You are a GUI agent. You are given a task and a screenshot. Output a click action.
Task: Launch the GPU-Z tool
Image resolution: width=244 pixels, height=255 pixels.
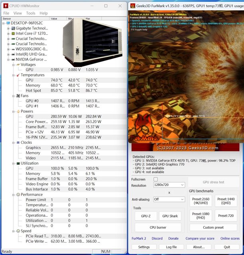click(145, 216)
